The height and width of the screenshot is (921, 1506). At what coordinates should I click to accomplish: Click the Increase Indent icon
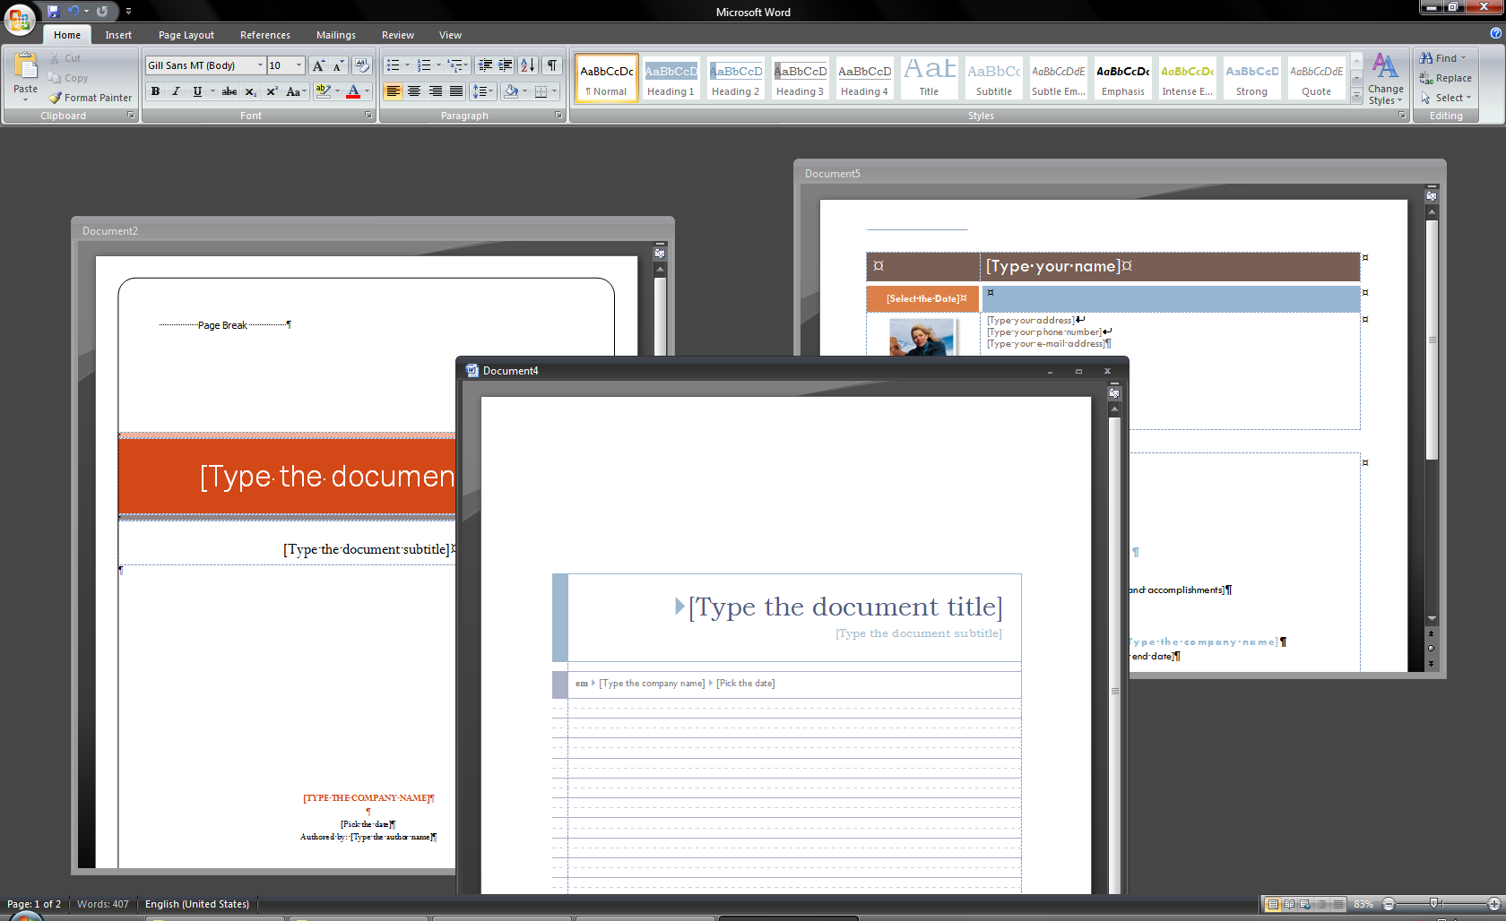pyautogui.click(x=506, y=65)
